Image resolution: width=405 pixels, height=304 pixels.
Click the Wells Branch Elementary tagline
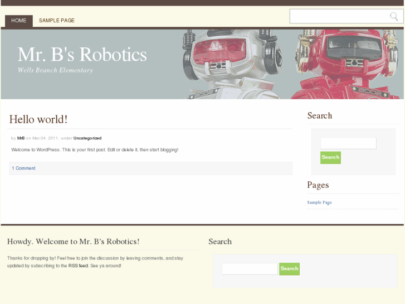pos(55,70)
